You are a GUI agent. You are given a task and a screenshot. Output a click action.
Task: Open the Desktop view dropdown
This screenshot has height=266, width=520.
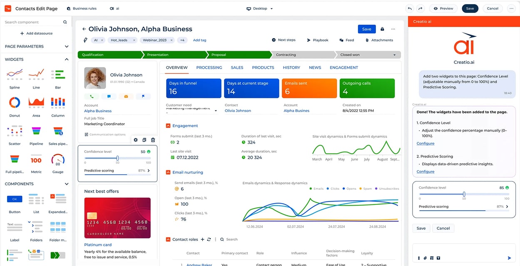tap(260, 8)
